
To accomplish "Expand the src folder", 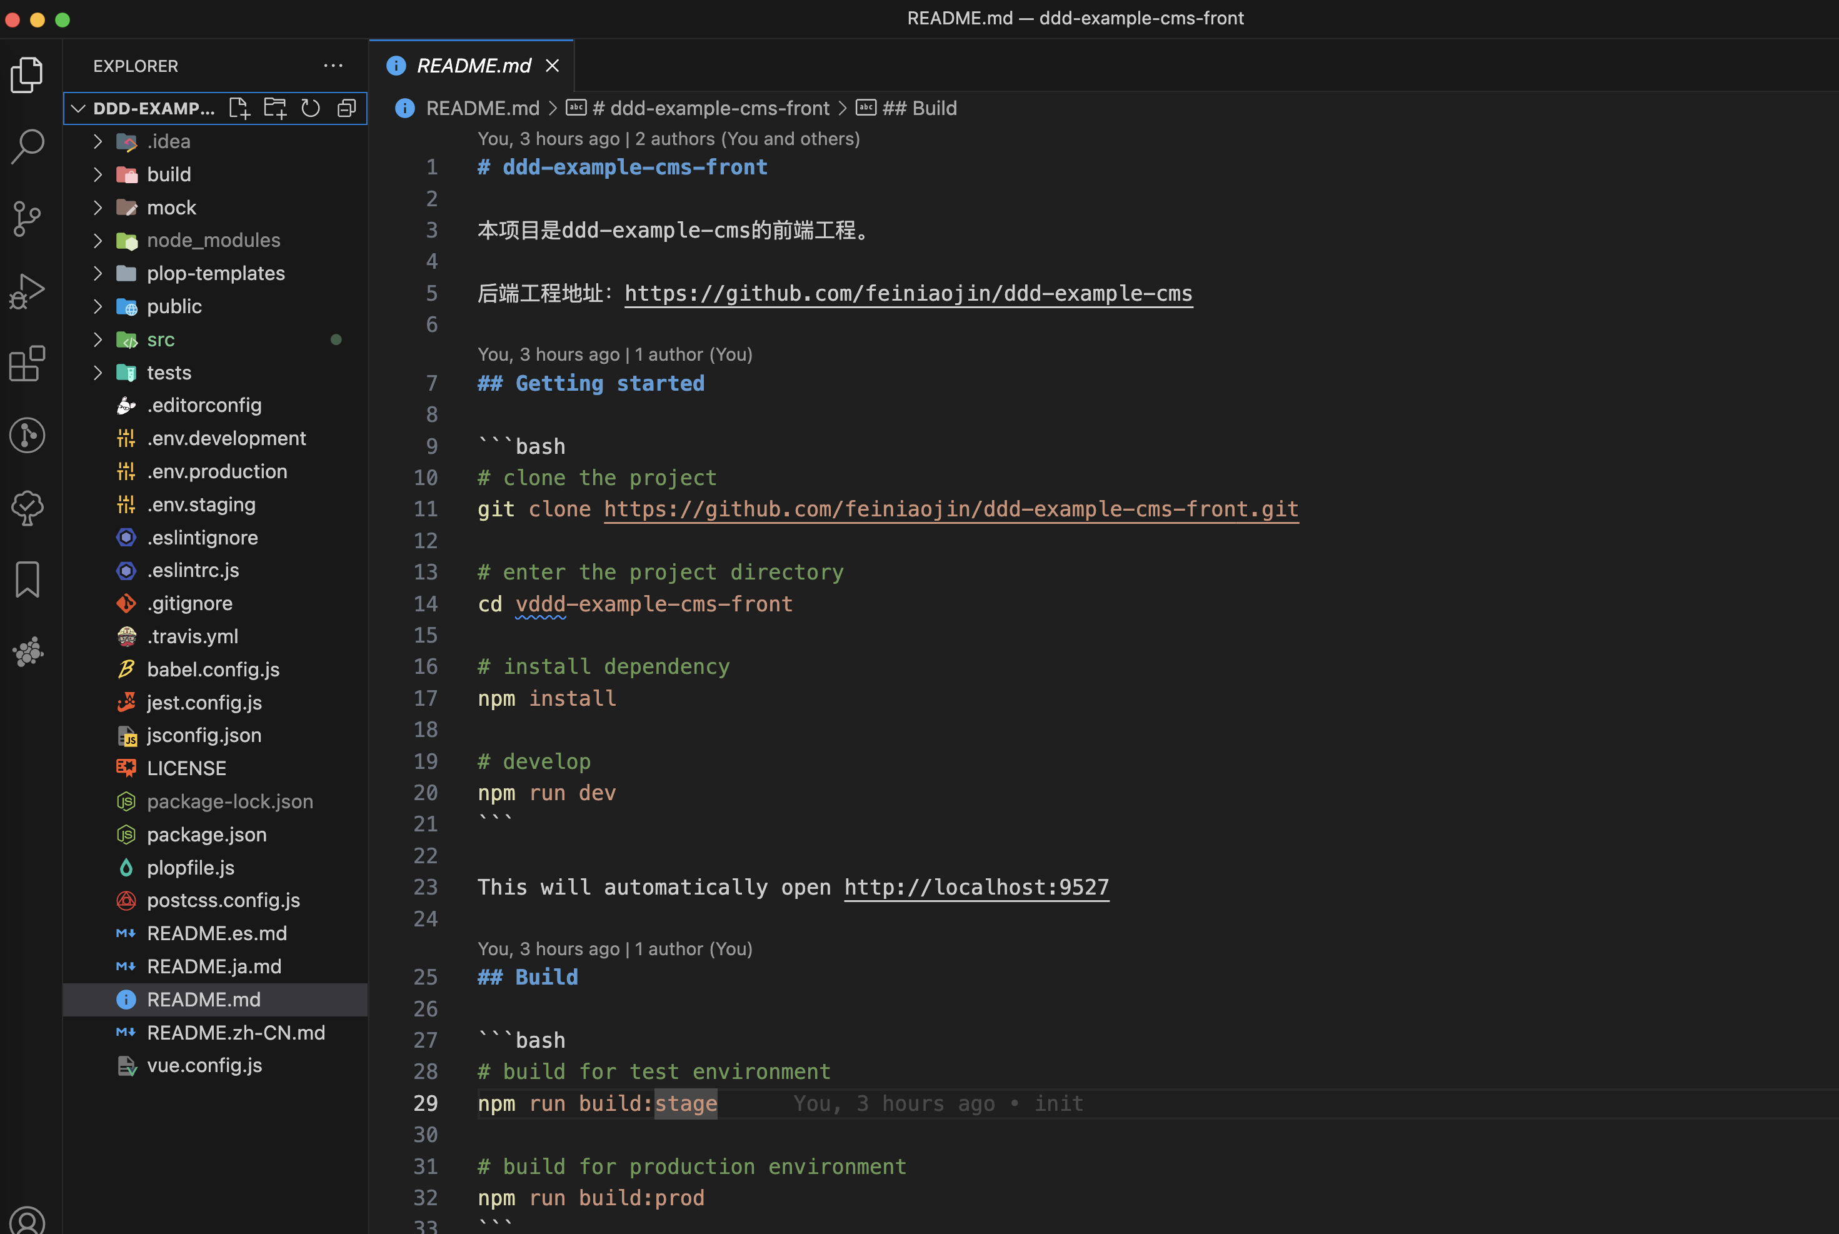I will point(161,340).
